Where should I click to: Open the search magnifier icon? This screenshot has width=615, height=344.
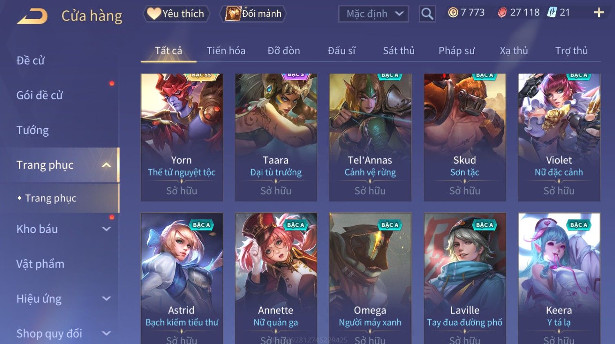(x=427, y=14)
